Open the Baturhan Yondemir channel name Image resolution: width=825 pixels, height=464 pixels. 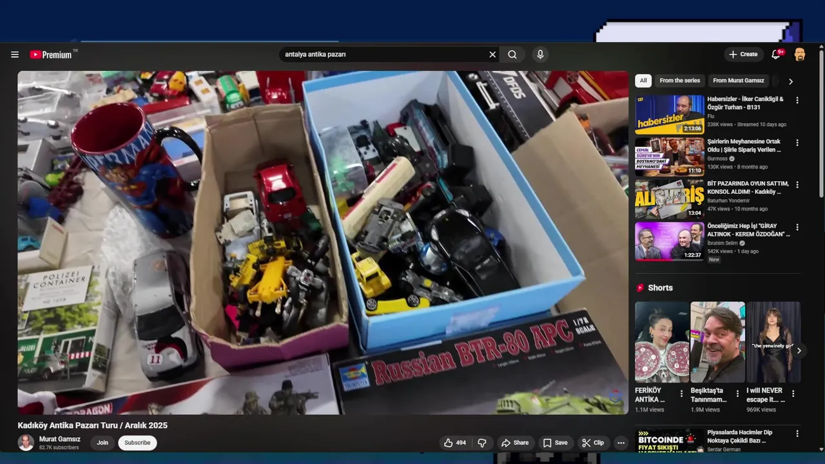[x=728, y=200]
